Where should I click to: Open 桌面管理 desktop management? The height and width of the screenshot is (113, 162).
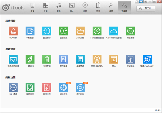point(80,59)
